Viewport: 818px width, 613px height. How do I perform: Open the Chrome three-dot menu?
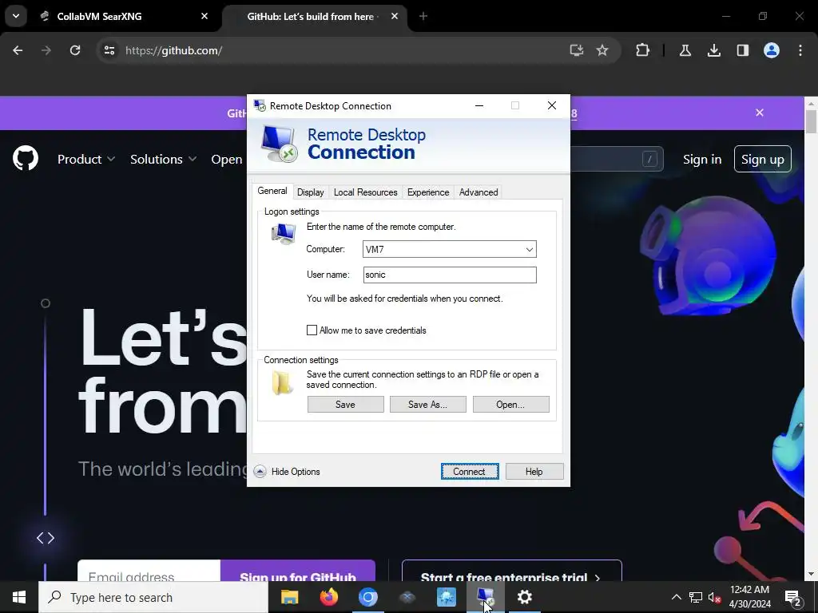point(800,50)
